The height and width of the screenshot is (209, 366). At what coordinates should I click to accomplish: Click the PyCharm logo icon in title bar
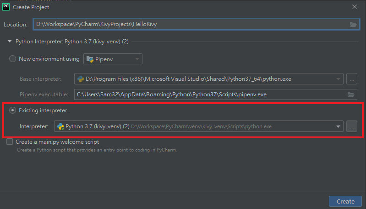point(6,7)
